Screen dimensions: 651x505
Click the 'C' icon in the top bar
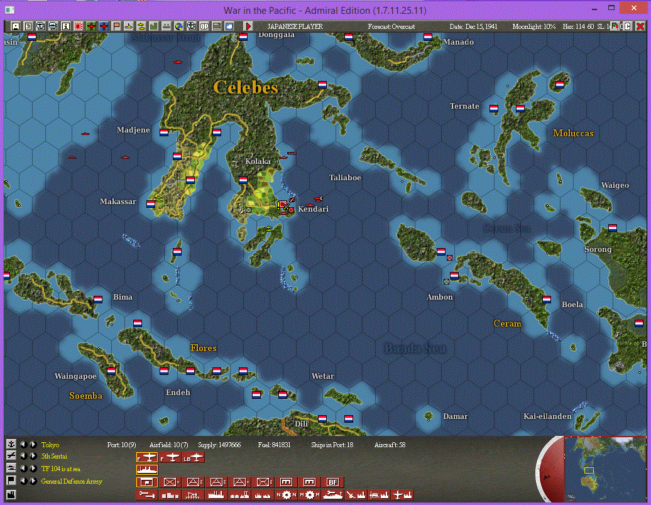(x=627, y=26)
